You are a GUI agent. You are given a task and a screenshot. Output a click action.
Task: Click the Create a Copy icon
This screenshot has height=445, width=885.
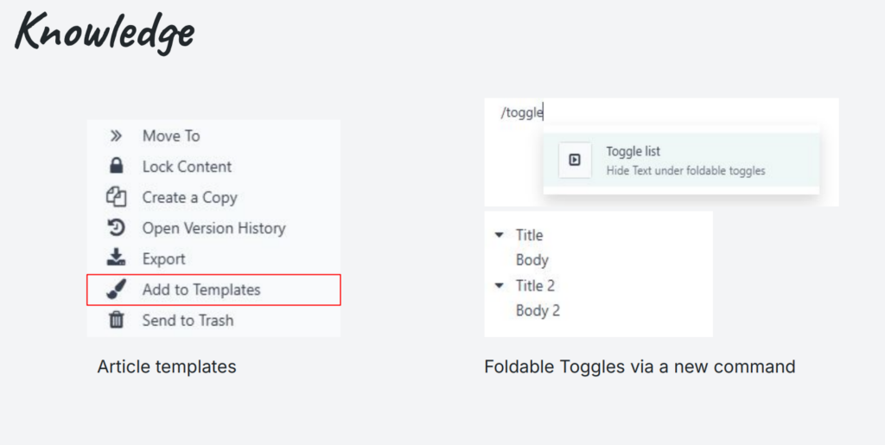click(116, 197)
